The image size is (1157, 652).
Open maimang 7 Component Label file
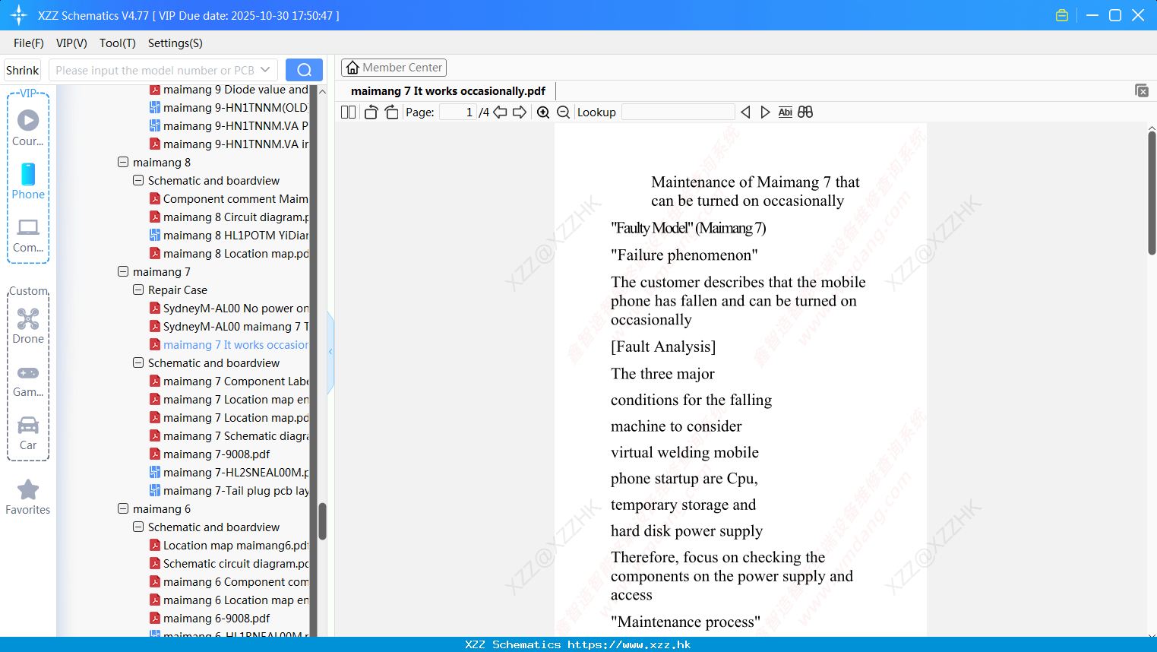(x=229, y=381)
